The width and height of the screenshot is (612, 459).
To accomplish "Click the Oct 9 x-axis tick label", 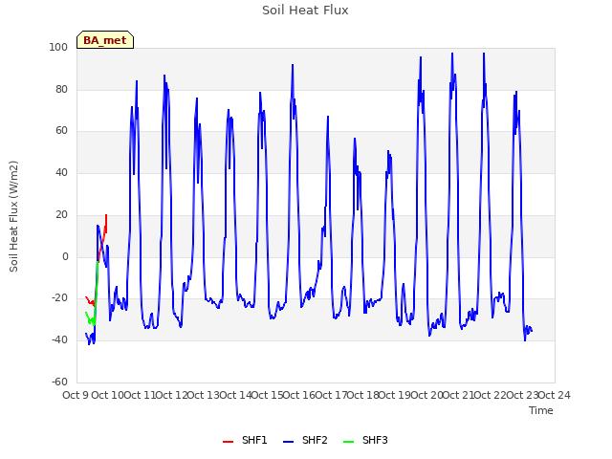I will point(76,395).
